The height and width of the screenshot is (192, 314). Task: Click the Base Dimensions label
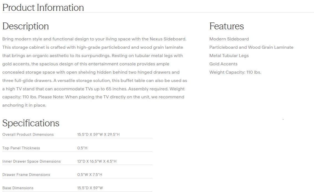coord(18,188)
